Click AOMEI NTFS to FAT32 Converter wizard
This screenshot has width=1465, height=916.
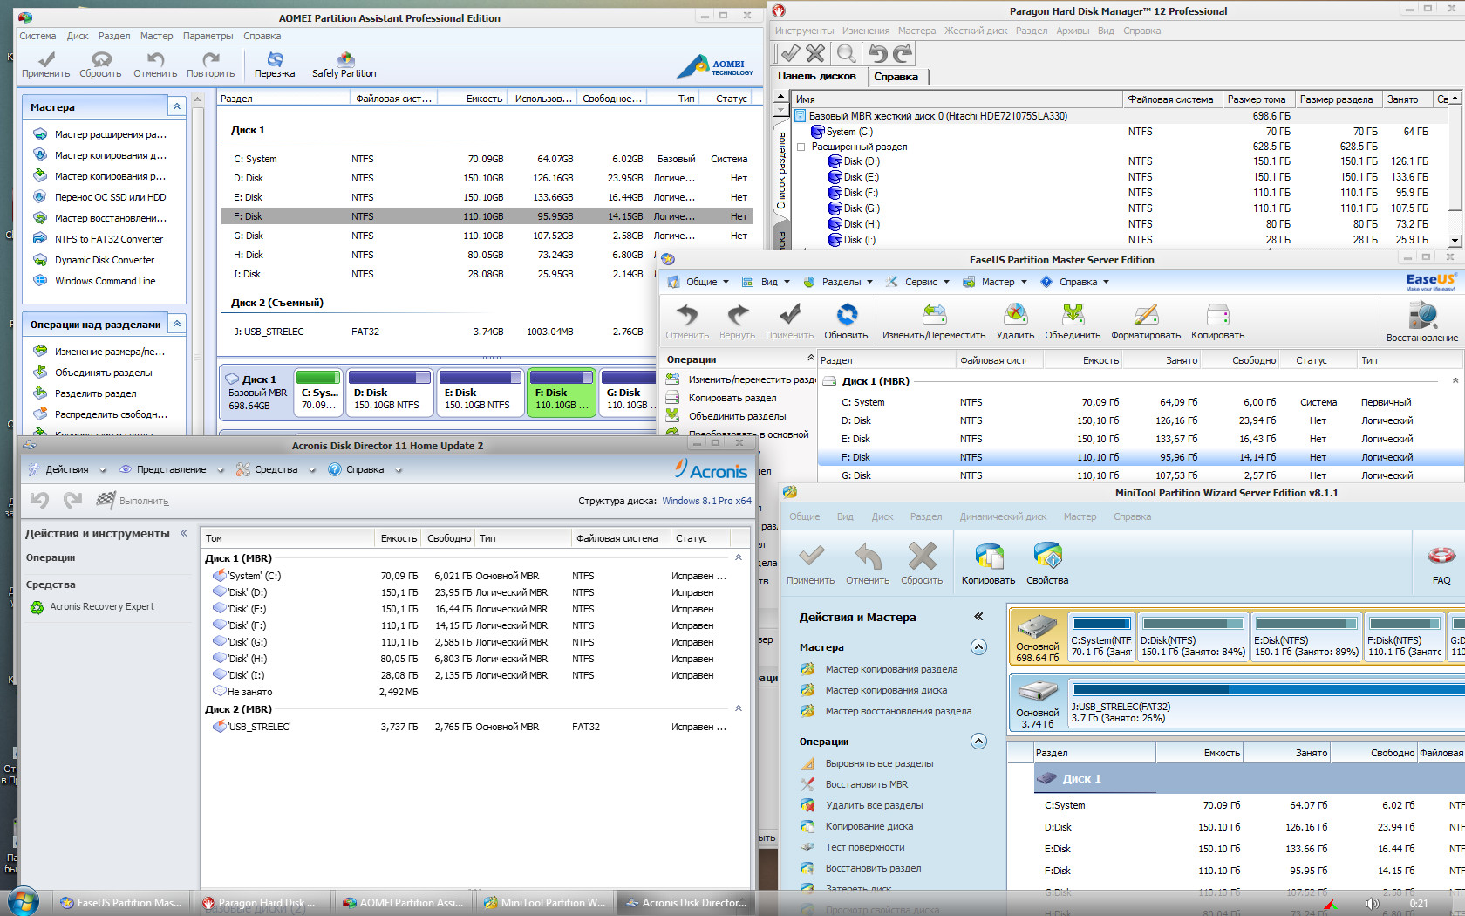tap(109, 239)
